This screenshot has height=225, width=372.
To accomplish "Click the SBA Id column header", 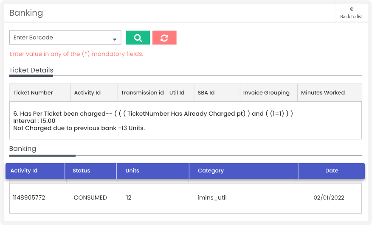I will coord(217,93).
